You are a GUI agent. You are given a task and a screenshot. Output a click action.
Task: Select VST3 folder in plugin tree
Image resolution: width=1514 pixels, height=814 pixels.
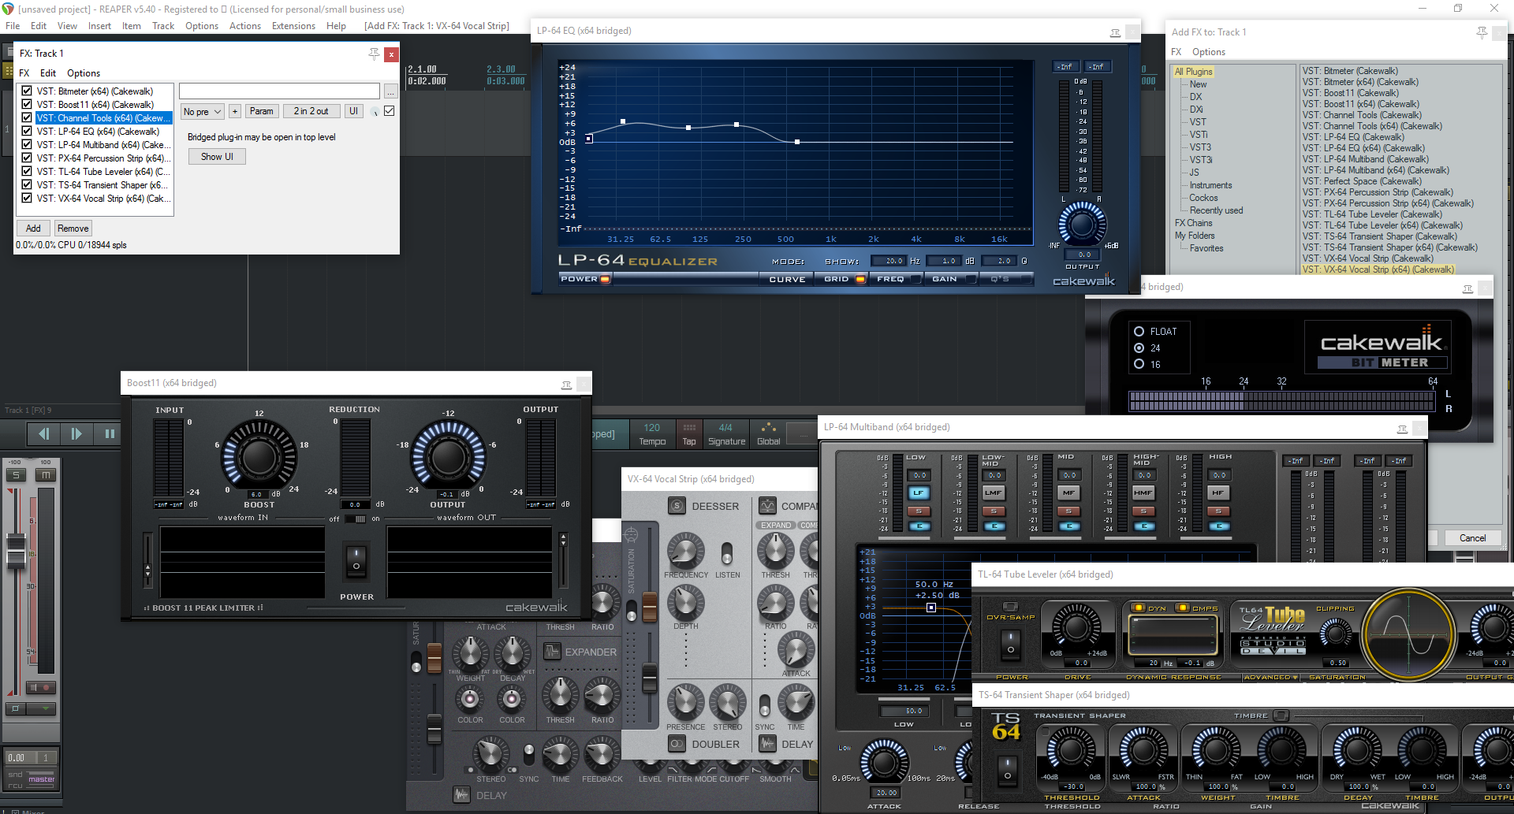(1200, 147)
